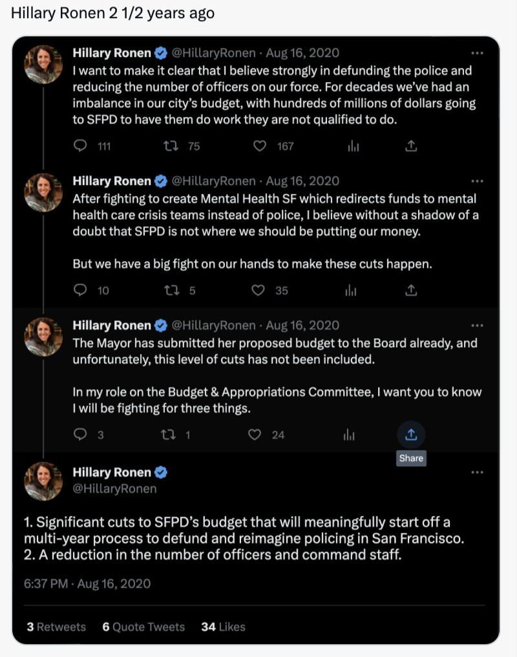This screenshot has height=657, width=517.
Task: Open more options on the final tweet
Action: (477, 472)
